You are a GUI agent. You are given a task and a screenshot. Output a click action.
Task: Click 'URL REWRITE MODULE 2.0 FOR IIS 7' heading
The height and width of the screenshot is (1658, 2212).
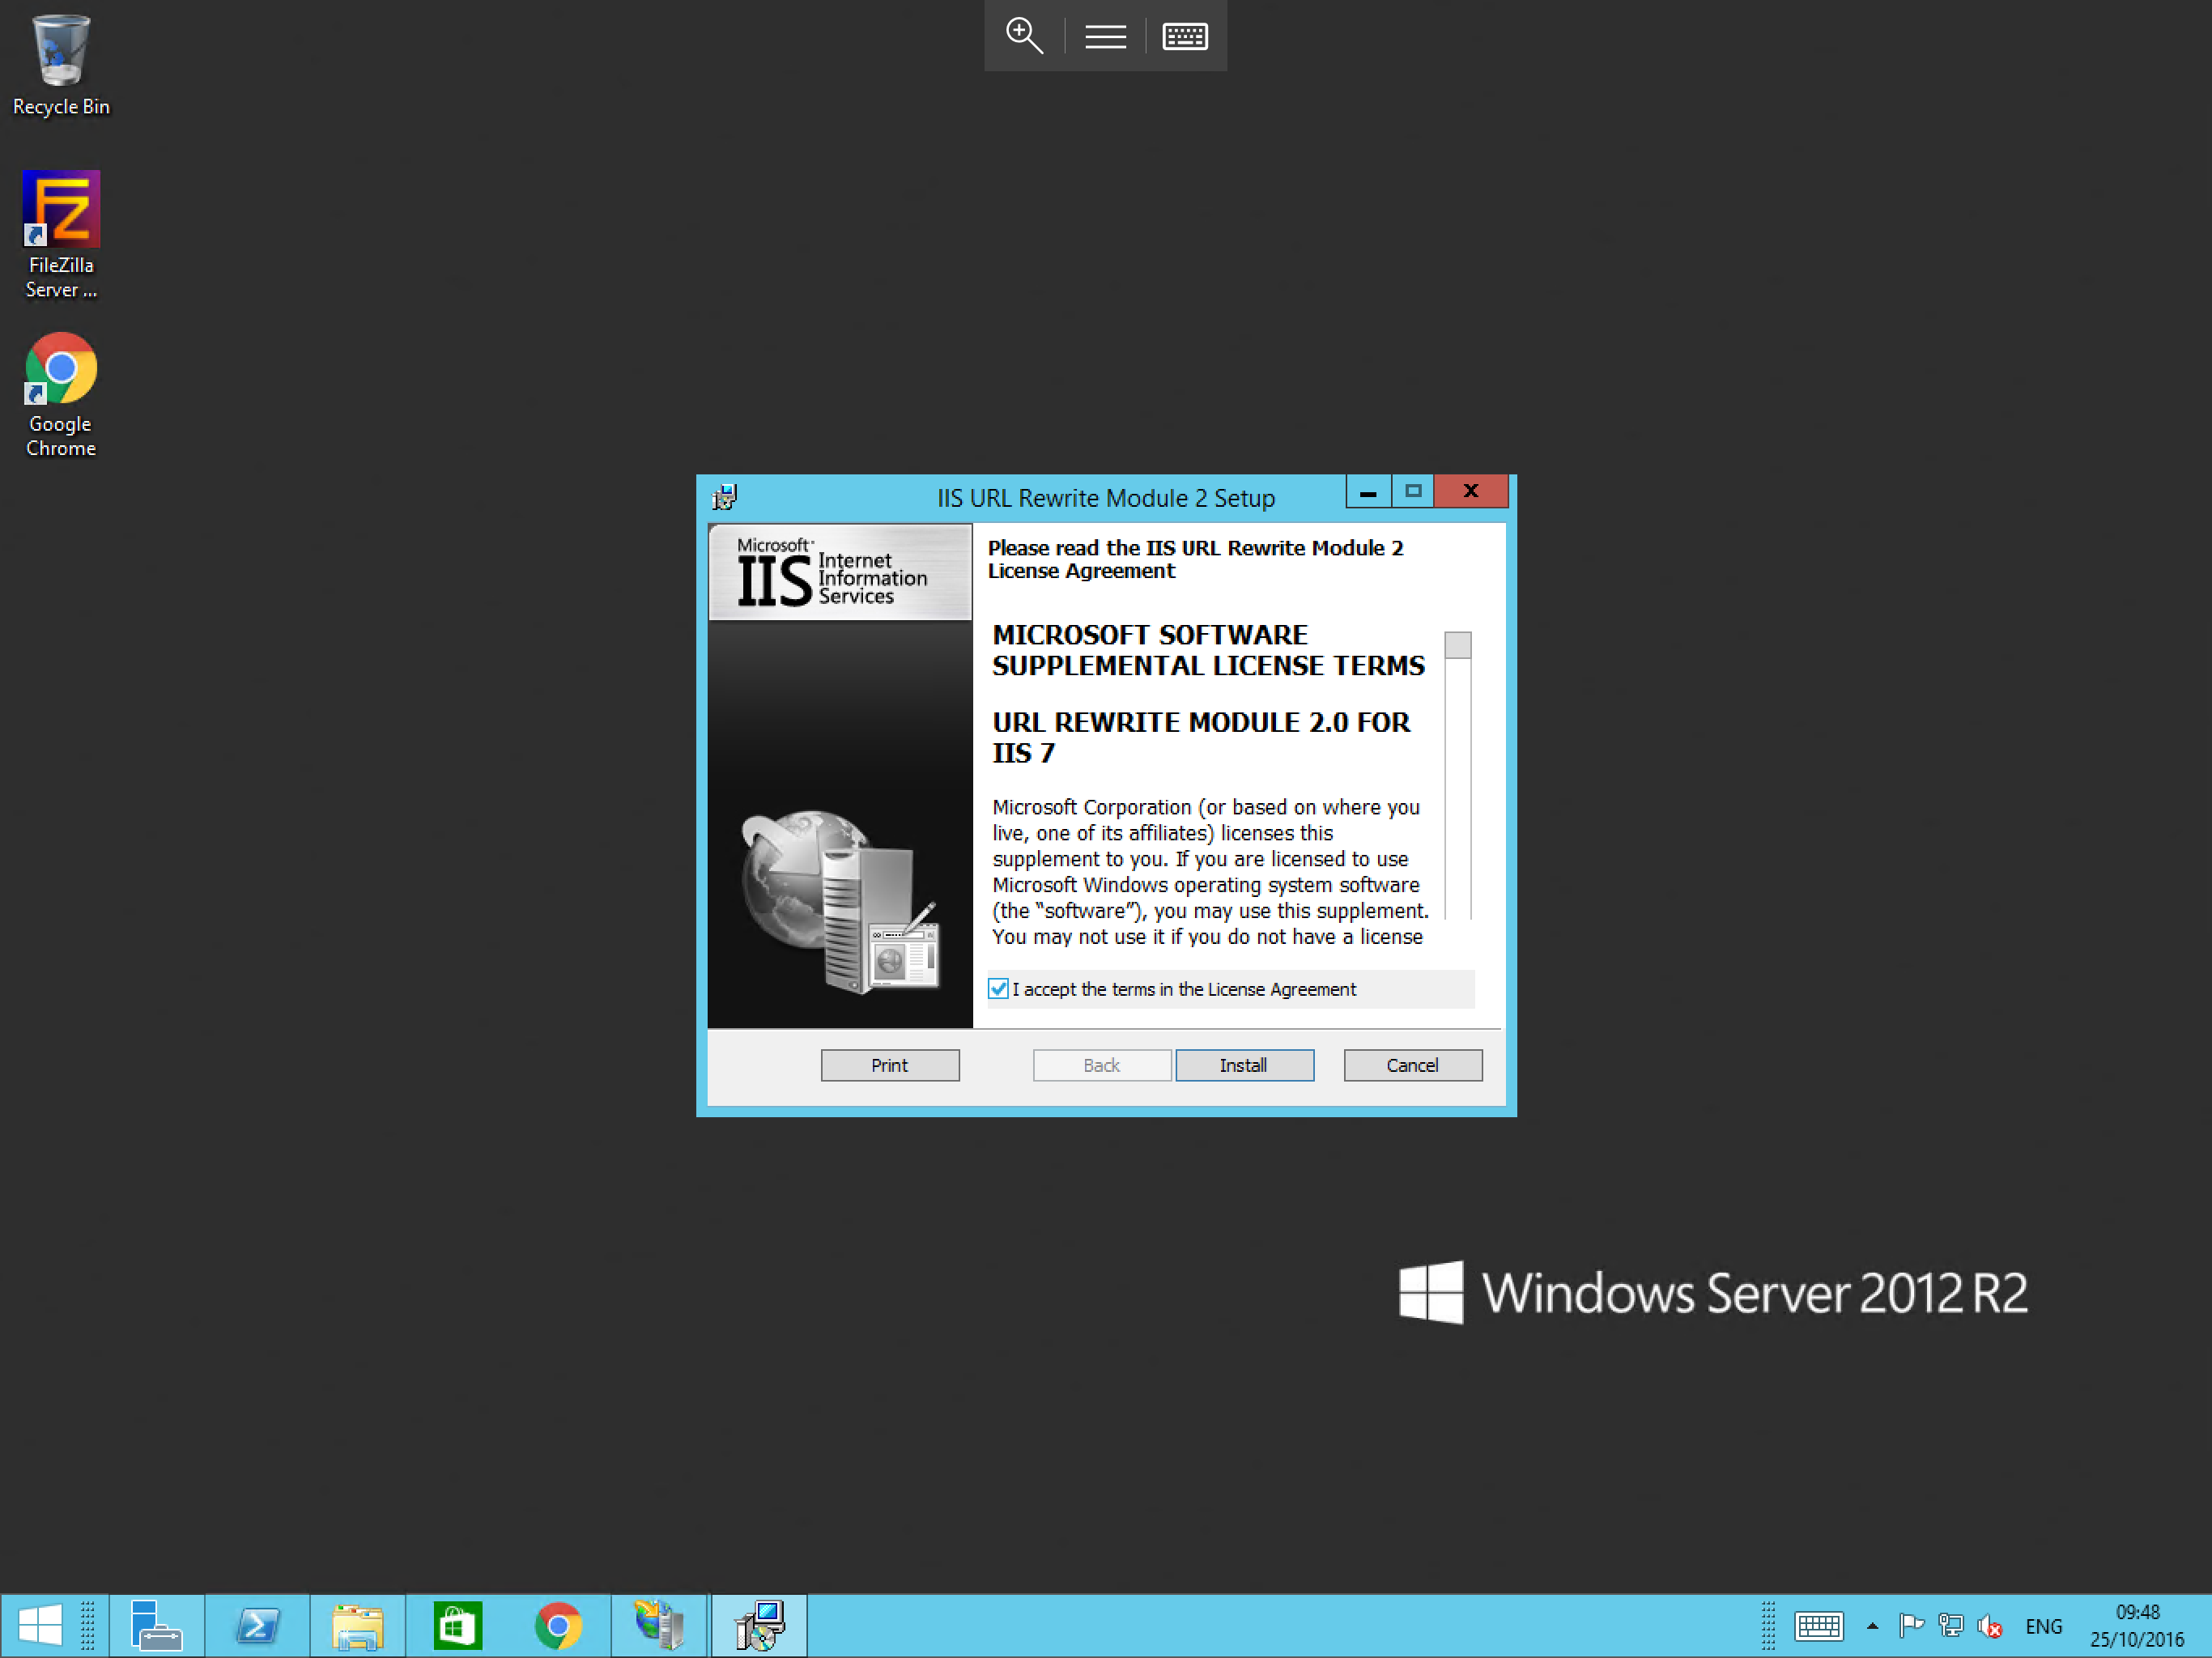(1200, 737)
